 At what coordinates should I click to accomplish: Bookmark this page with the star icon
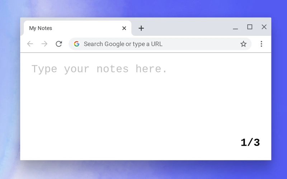click(x=243, y=44)
